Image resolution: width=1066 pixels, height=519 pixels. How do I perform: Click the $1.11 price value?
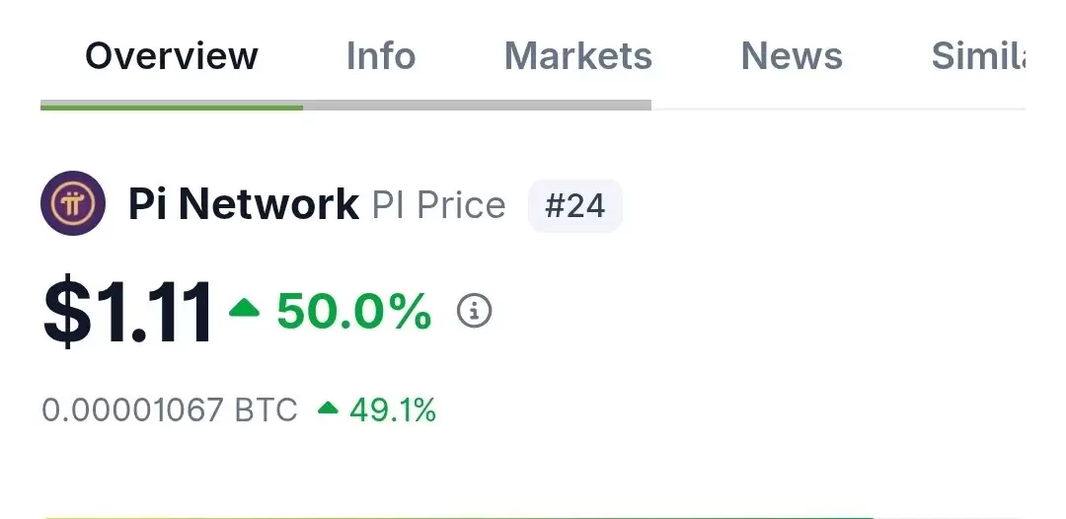click(127, 312)
